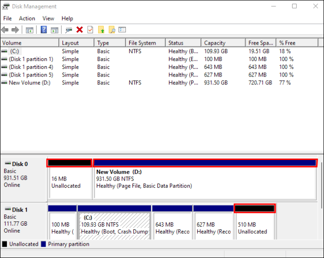Image resolution: width=324 pixels, height=258 pixels.
Task: Select the "(Disk 1 partition 5)" volume name
Action: (31, 75)
